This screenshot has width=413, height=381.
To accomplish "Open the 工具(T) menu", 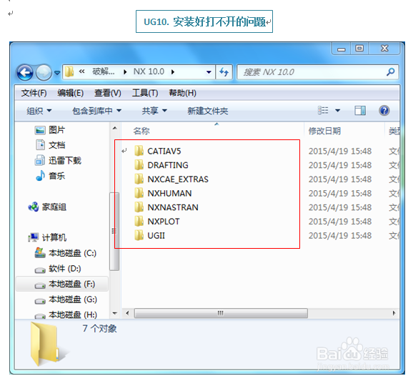I will 145,93.
